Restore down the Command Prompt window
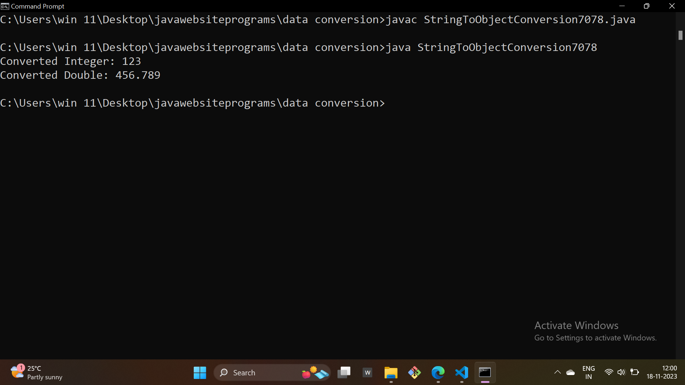The width and height of the screenshot is (685, 385). (x=646, y=6)
